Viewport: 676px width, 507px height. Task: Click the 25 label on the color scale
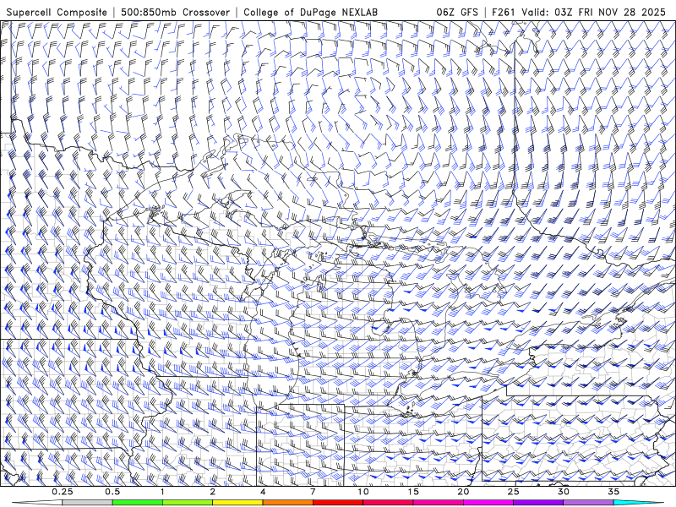point(513,492)
